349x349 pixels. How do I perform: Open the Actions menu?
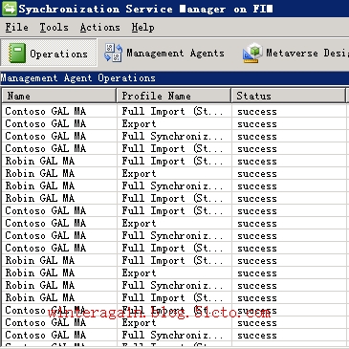99,28
